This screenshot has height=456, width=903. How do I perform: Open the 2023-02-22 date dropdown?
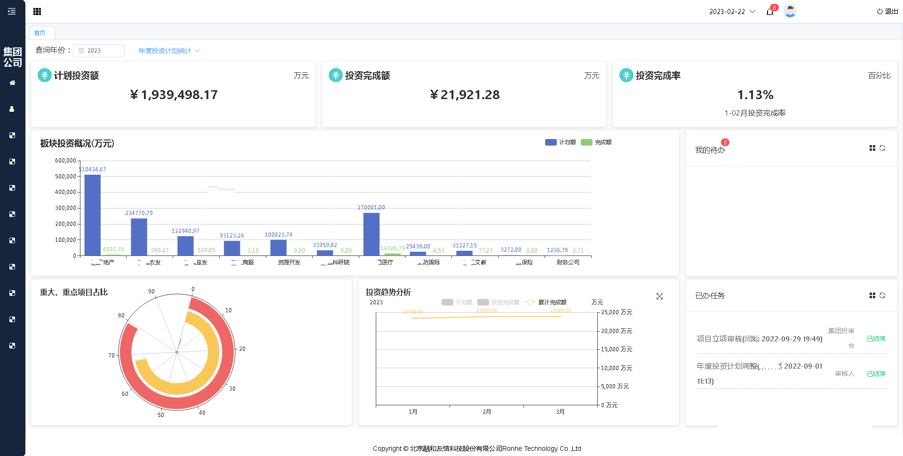732,12
